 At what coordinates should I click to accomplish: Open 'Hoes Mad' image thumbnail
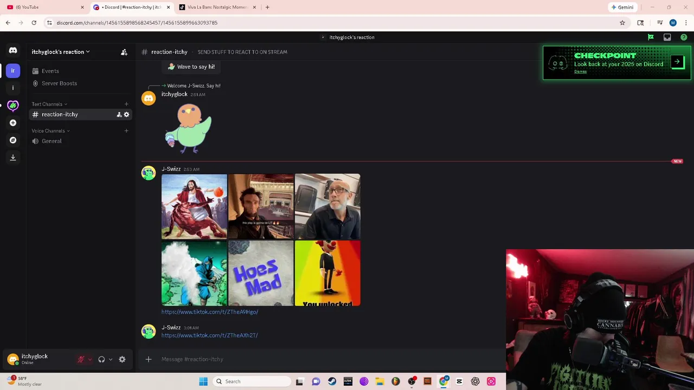(261, 274)
